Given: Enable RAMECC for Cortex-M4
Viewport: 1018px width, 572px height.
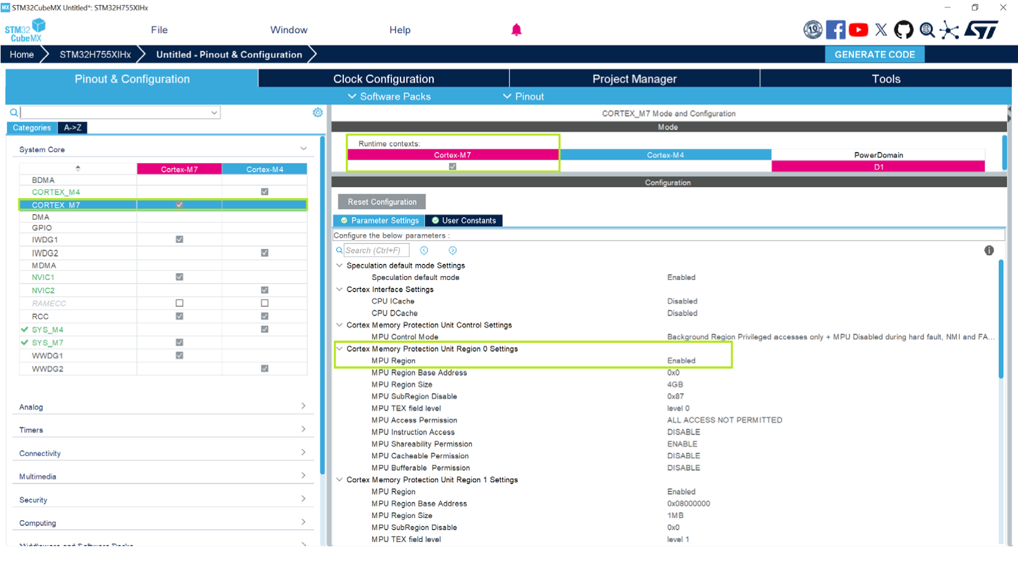Looking at the screenshot, I should coord(264,303).
